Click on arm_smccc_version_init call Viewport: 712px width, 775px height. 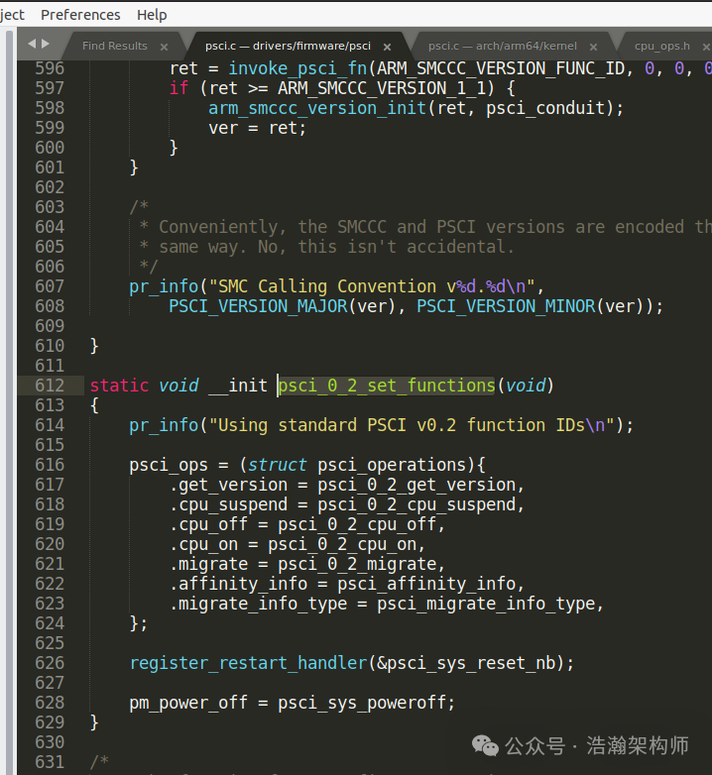tap(317, 108)
